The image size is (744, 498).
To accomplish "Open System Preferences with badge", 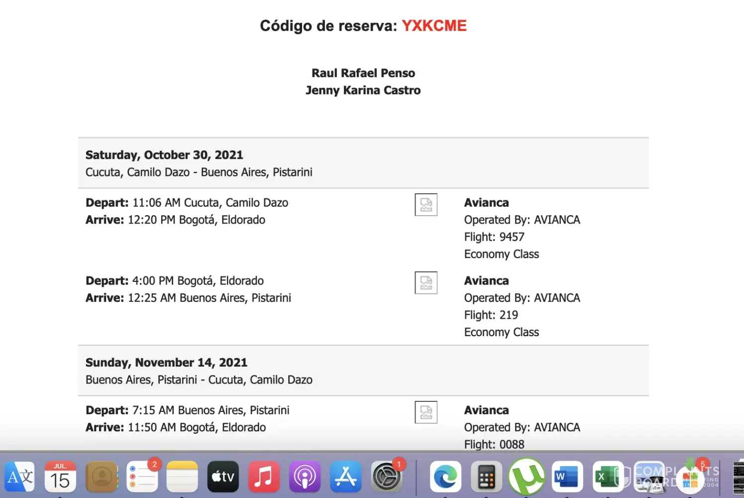I will click(386, 477).
